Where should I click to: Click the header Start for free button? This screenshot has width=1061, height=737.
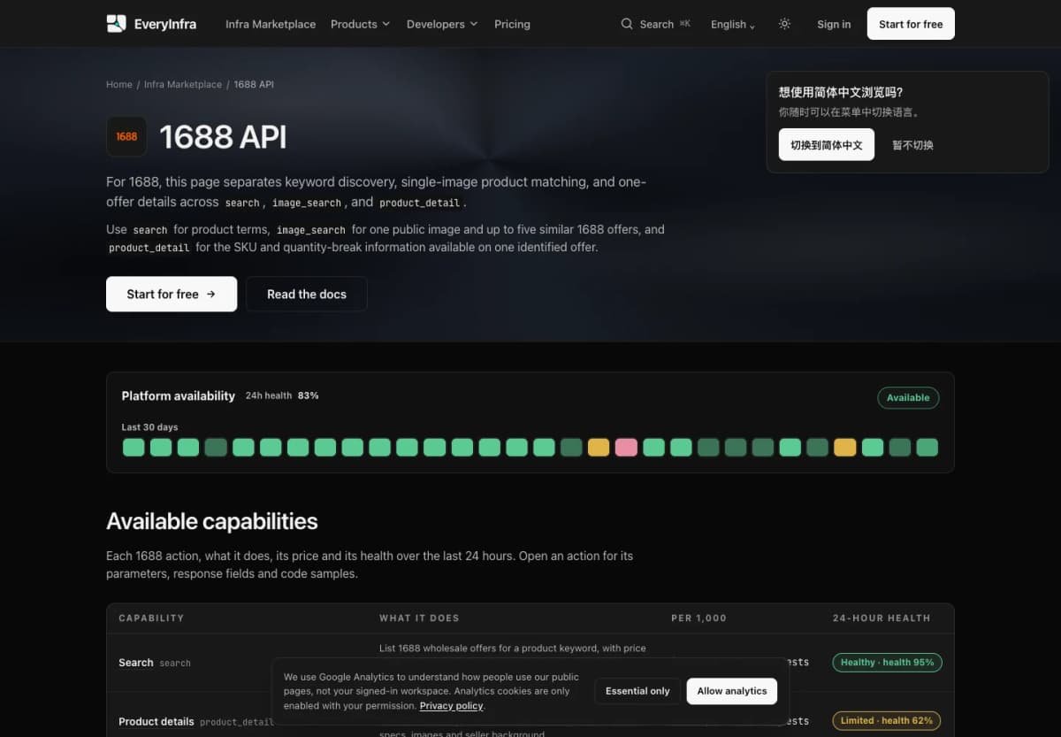[x=911, y=24]
